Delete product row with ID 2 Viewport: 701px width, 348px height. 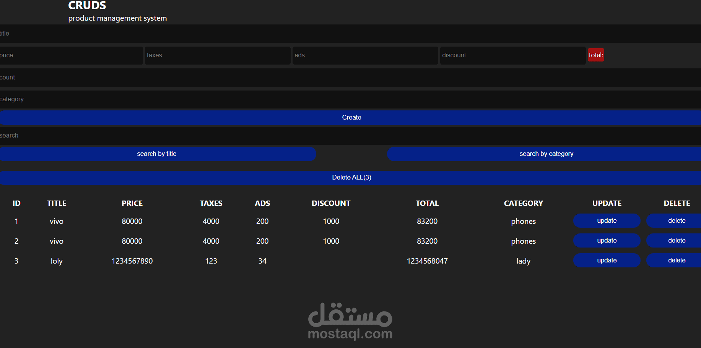pyautogui.click(x=674, y=241)
